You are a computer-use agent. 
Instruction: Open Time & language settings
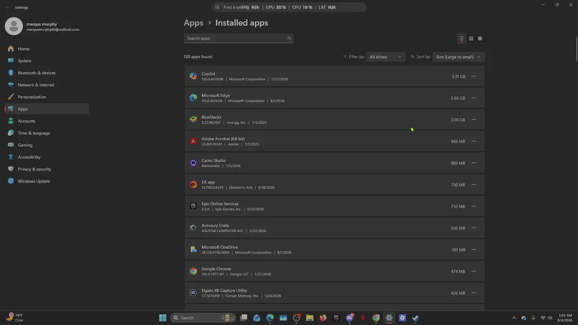[x=47, y=133]
